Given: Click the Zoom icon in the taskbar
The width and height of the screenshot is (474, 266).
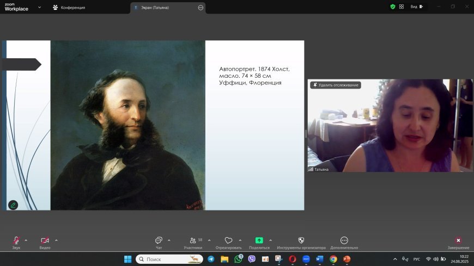Looking at the screenshot, I should click(306, 259).
